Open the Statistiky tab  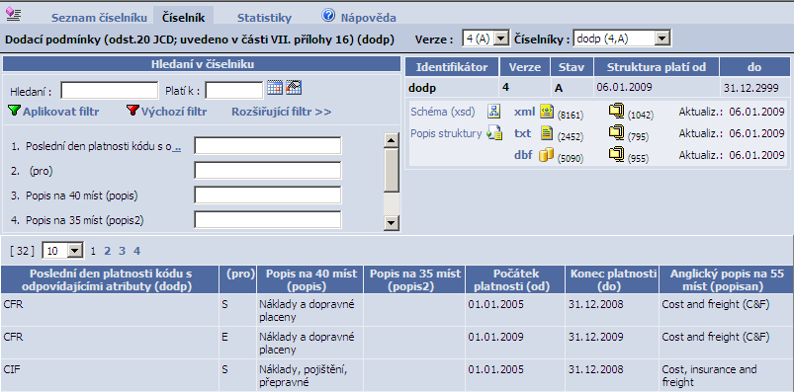[264, 18]
